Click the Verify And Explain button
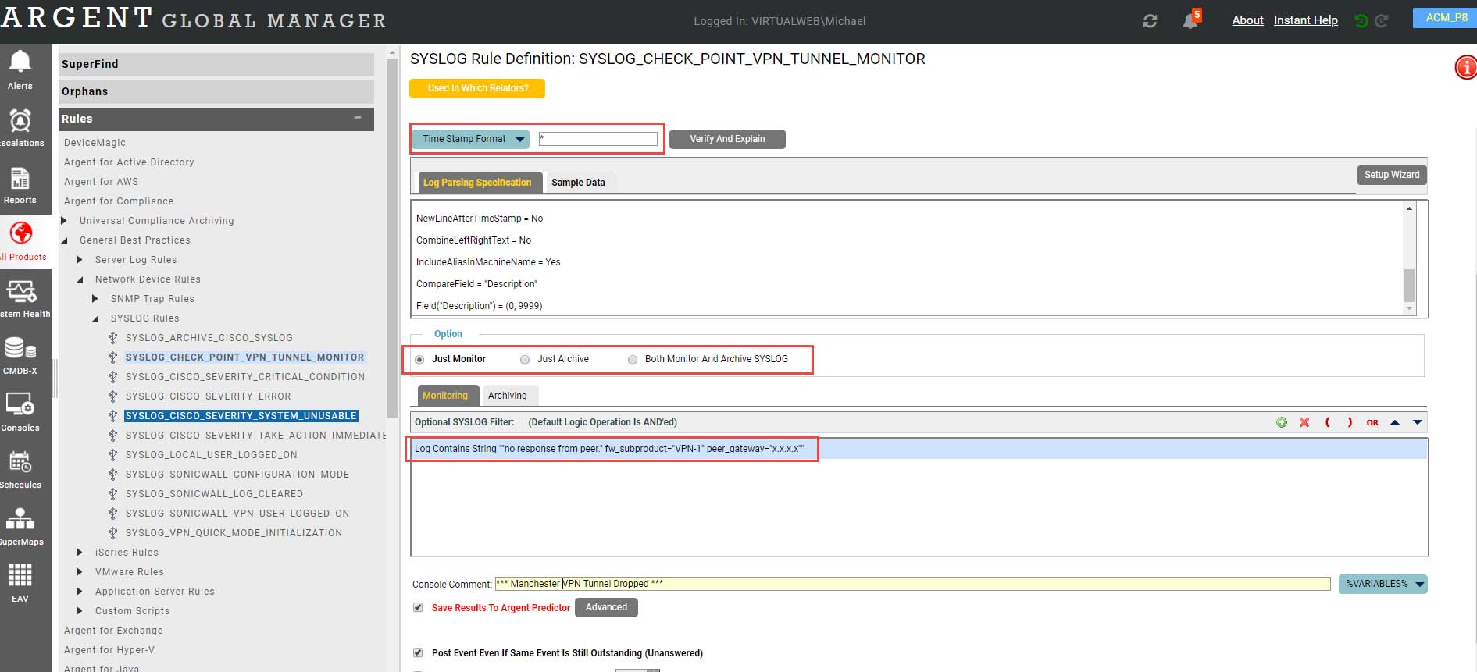This screenshot has height=672, width=1477. point(727,139)
